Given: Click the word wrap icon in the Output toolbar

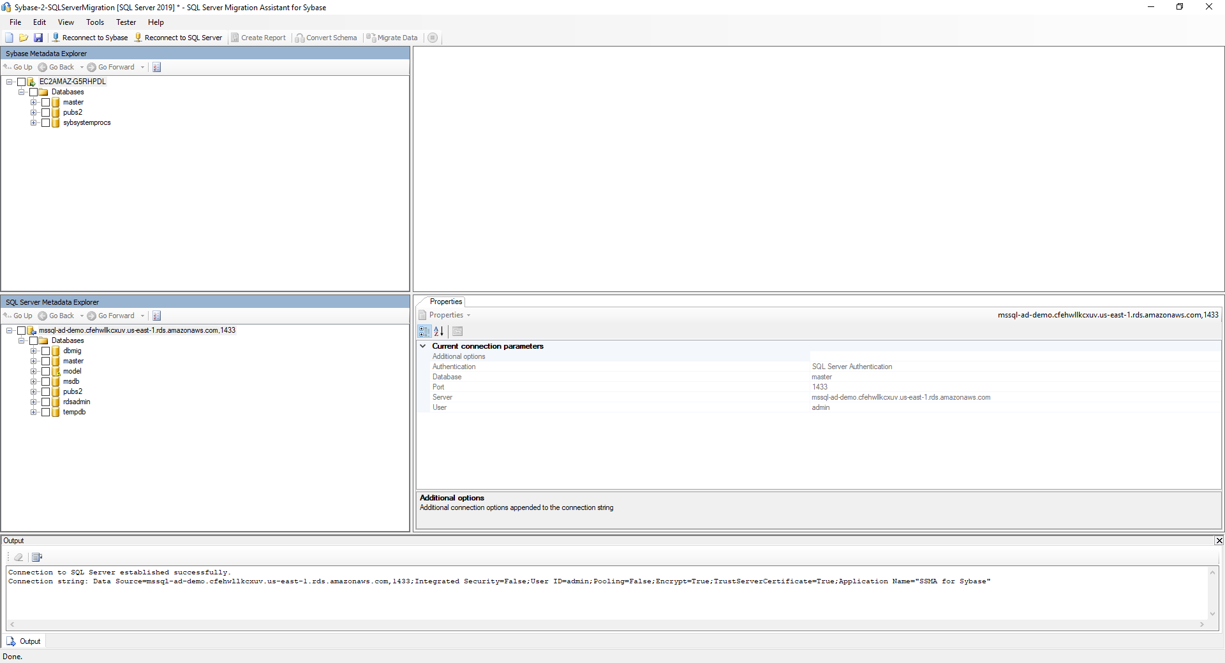Looking at the screenshot, I should [37, 557].
